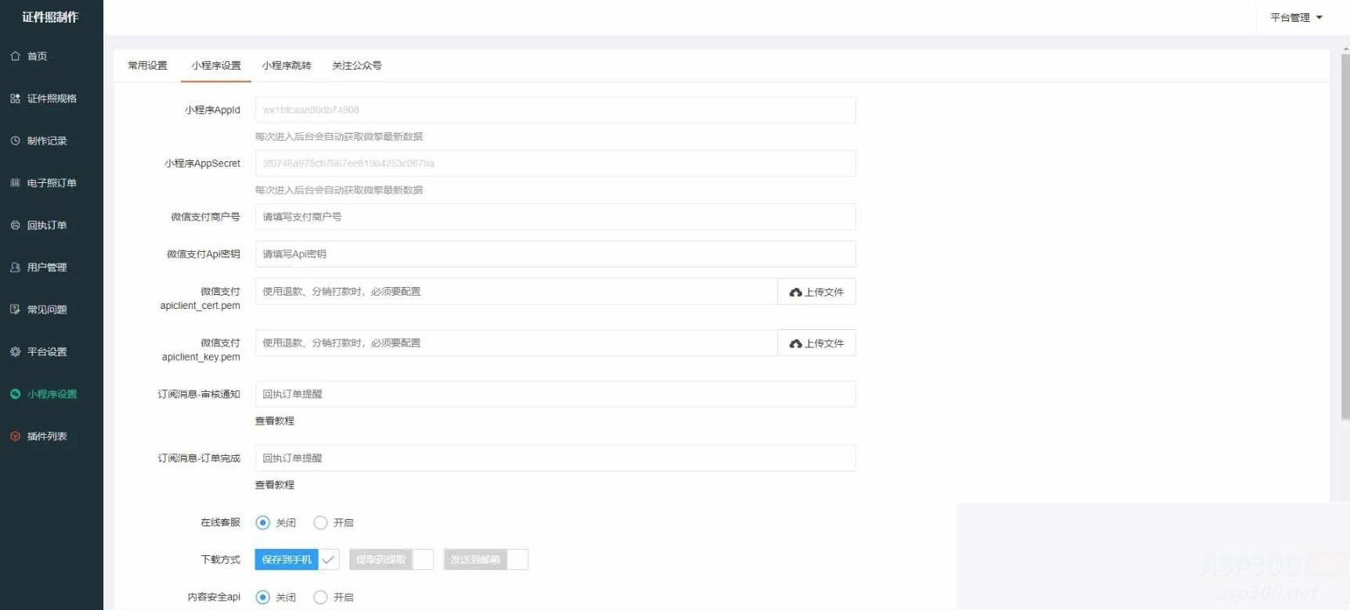Focus the 微信支付商户号 input field
Viewport: 1350px width, 610px height.
[554, 217]
